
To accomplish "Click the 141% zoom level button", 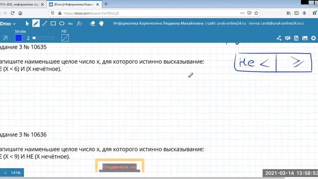I will 15,173.
